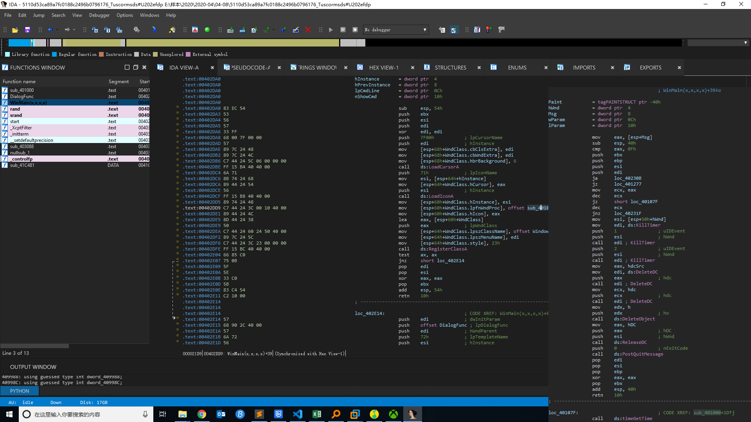Open the Options menu
Image resolution: width=751 pixels, height=422 pixels.
[x=125, y=15]
